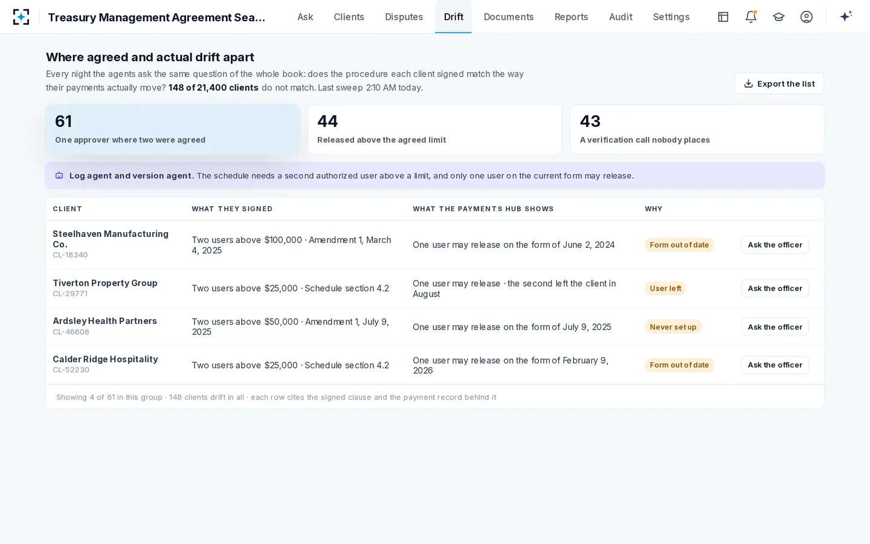Ask the officer about Ardsley Health Partners
Screen dimensions: 870x544
pos(775,327)
